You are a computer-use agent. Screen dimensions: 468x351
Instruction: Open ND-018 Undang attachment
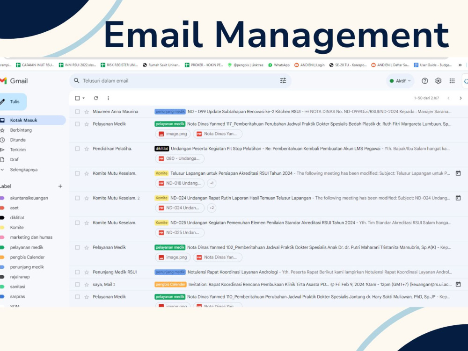(x=180, y=183)
